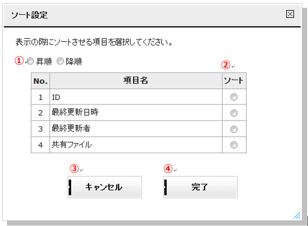
Task: Click the 最終更新日時 item name cell
Action: (x=136, y=113)
